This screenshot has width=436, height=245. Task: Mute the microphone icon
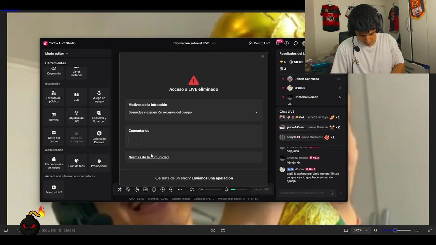click(x=227, y=190)
